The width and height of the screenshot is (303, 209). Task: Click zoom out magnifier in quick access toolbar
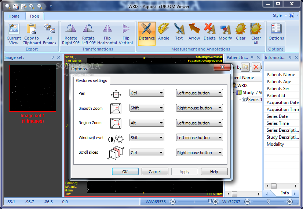pyautogui.click(x=40, y=6)
